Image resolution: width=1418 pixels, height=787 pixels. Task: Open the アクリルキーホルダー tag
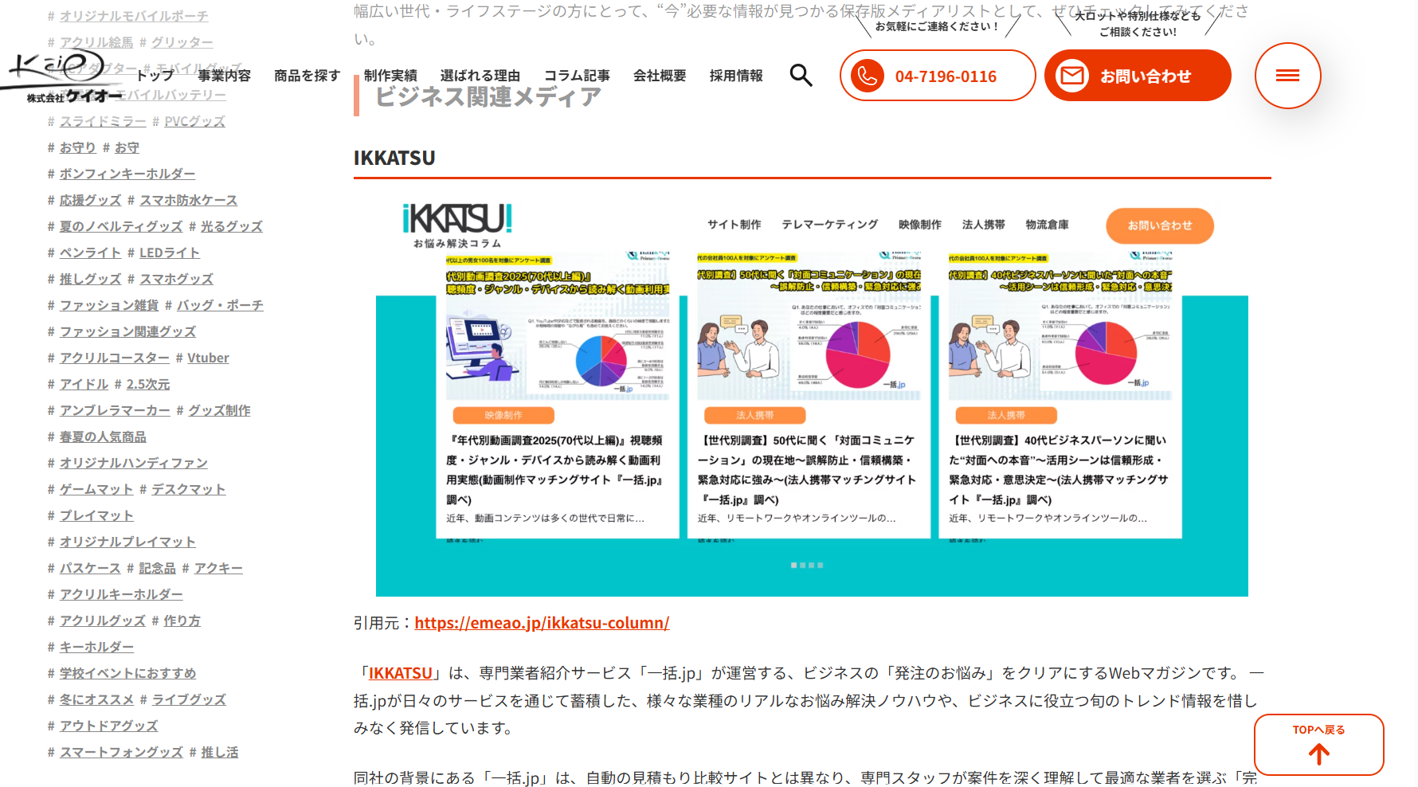point(121,594)
